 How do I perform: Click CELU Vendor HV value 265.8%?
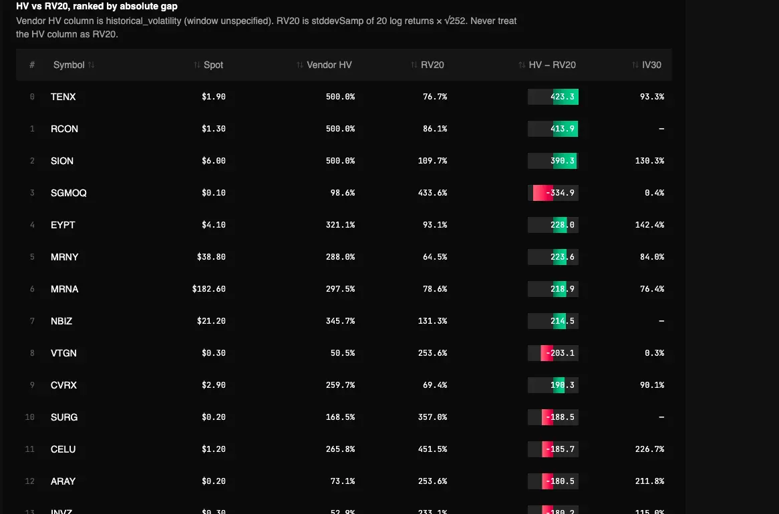point(340,449)
